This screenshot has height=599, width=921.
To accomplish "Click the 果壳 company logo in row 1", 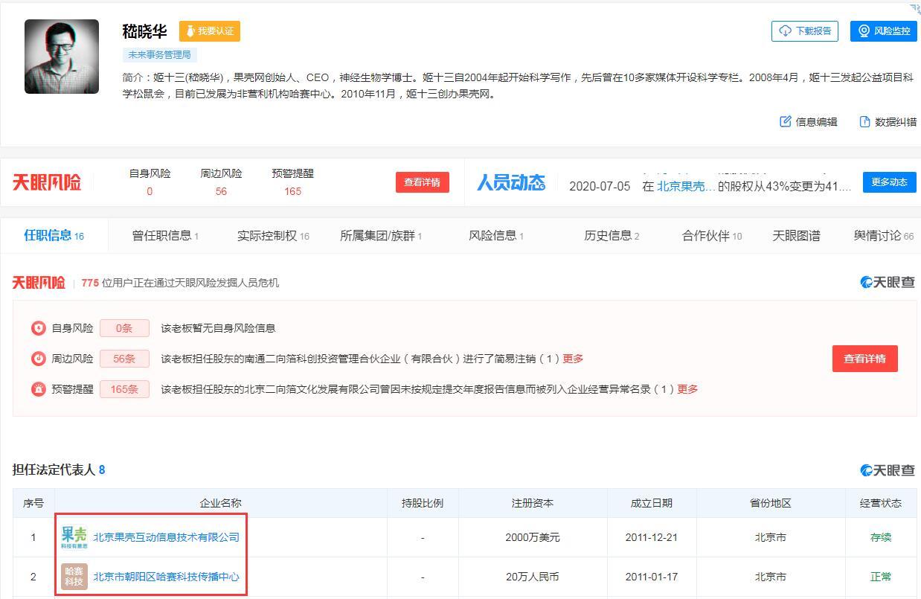I will (x=74, y=537).
